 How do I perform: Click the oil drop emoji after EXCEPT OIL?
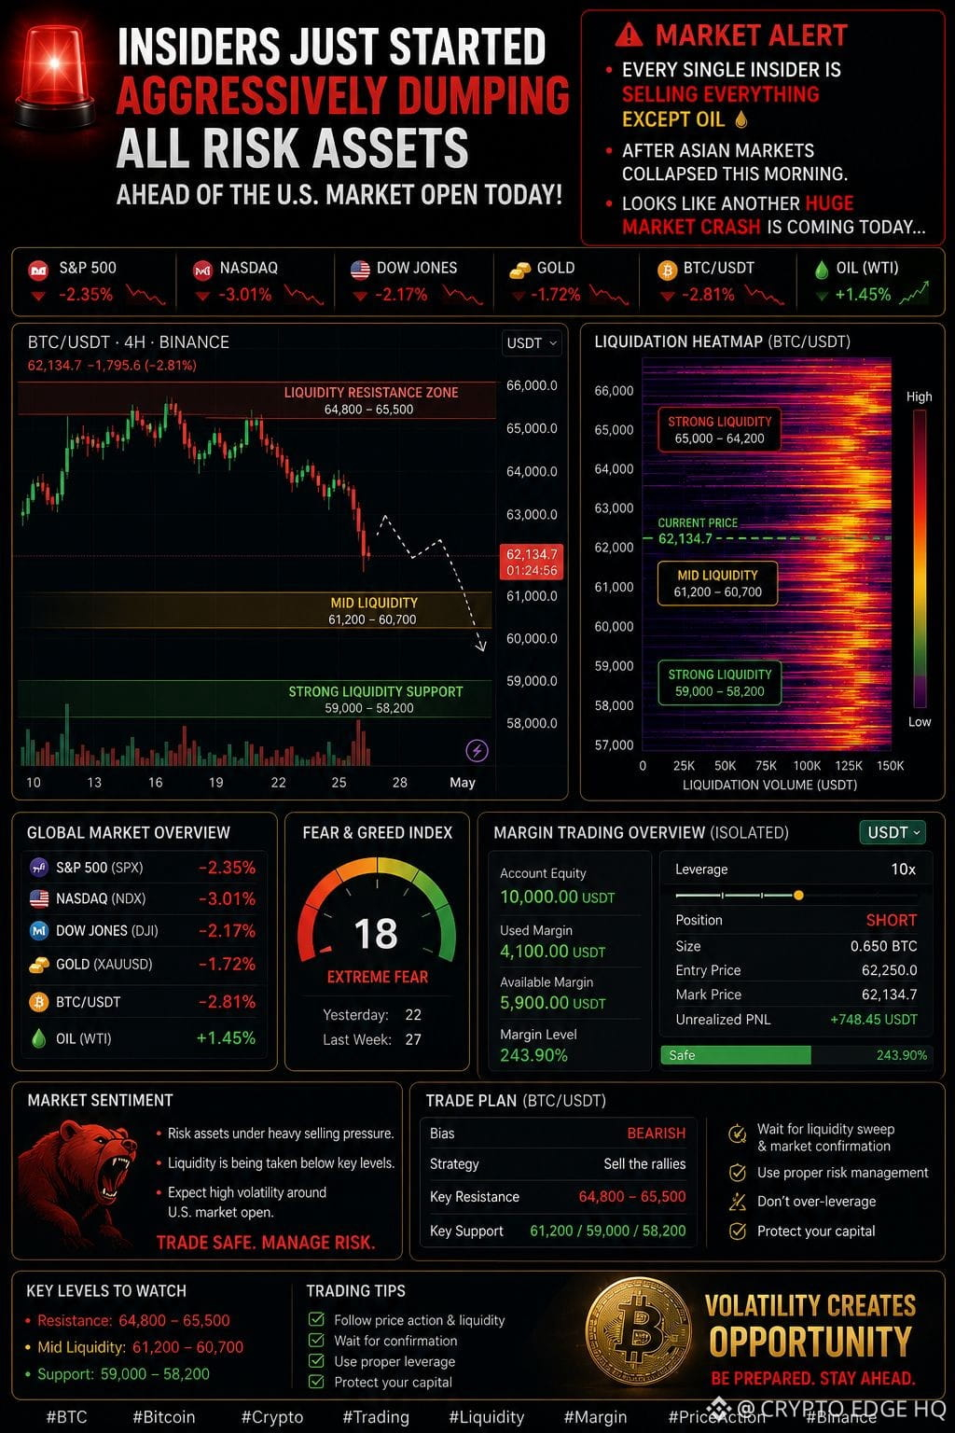[x=741, y=119]
